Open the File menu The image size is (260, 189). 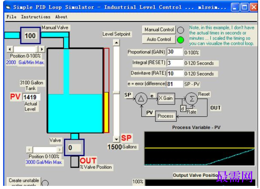click(x=11, y=17)
